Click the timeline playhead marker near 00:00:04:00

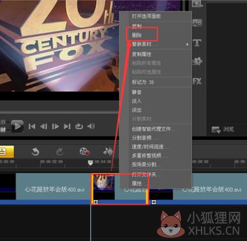[x=91, y=163]
